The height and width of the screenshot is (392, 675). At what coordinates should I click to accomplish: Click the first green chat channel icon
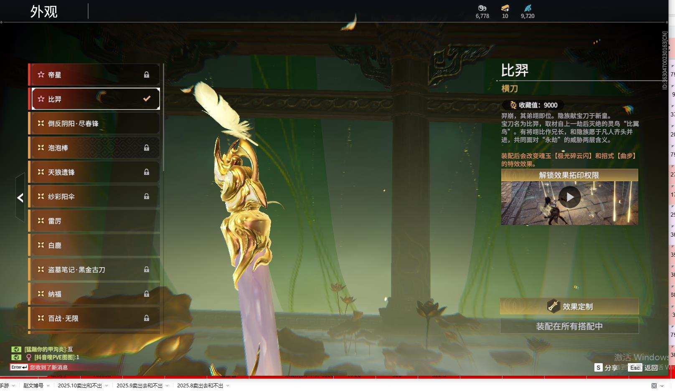point(16,349)
